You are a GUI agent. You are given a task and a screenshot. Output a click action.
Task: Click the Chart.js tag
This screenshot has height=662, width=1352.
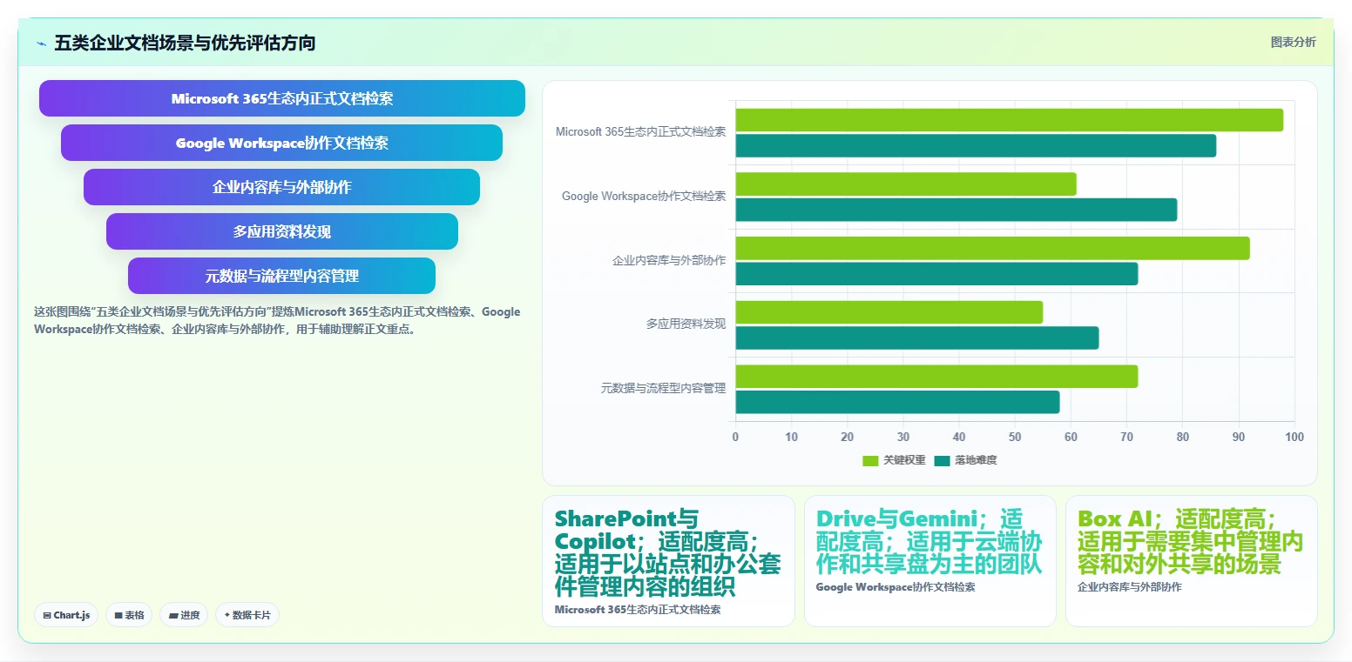66,615
